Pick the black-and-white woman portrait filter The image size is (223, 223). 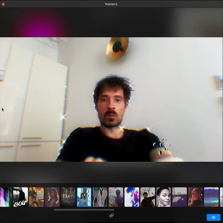coord(164,197)
